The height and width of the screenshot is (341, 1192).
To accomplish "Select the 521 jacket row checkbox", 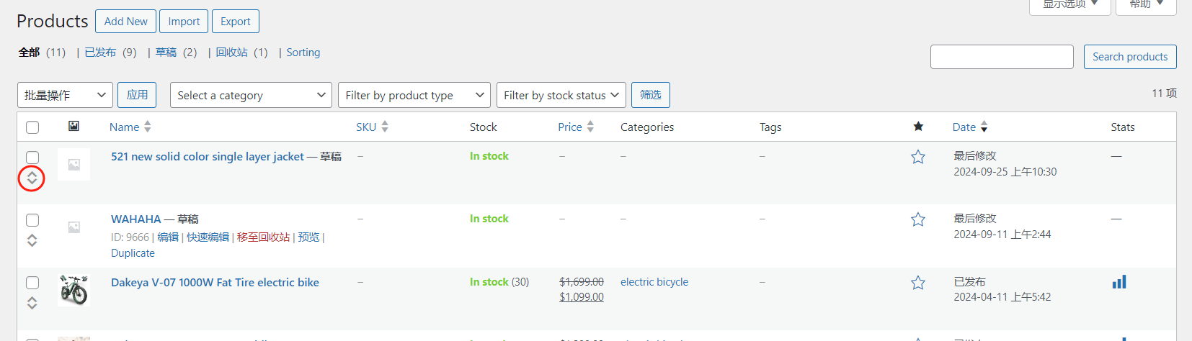I will [x=32, y=157].
